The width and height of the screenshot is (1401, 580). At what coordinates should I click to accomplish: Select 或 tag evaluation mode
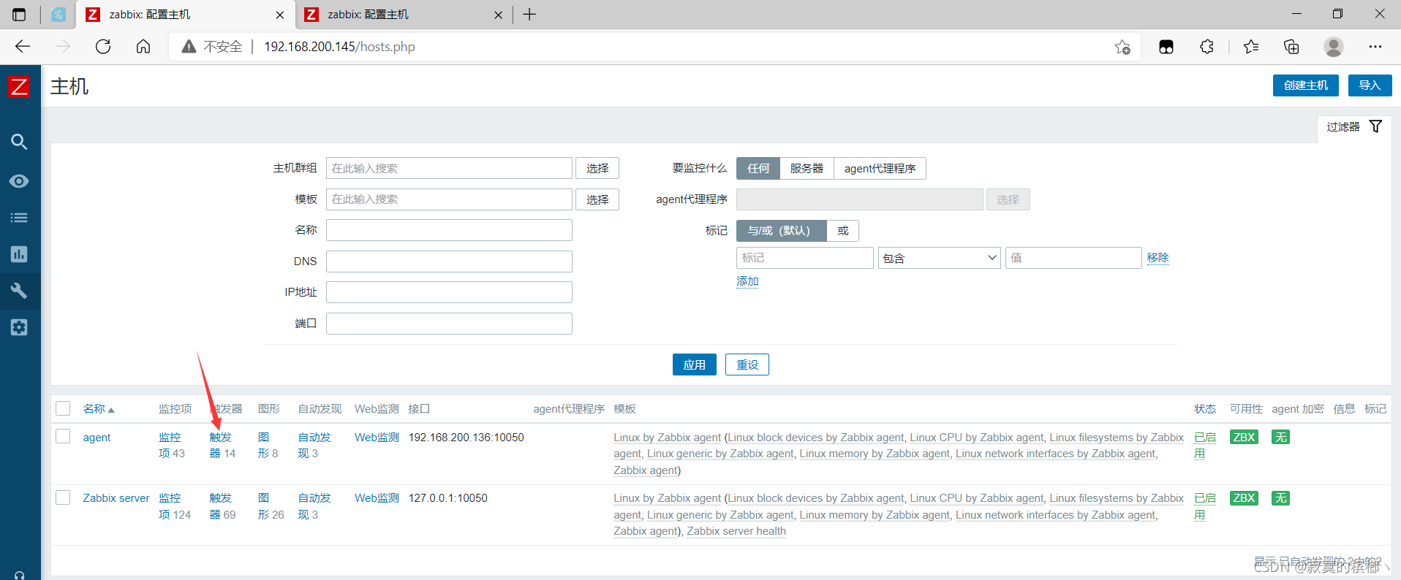point(843,231)
